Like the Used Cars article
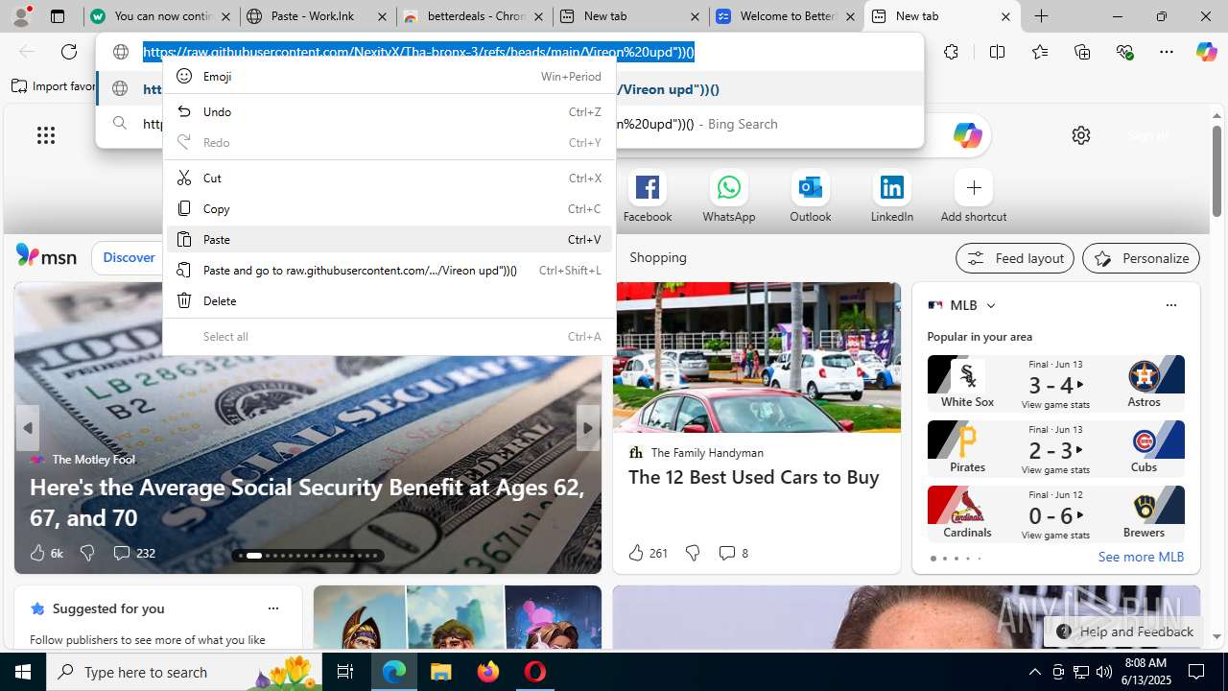 [x=647, y=553]
